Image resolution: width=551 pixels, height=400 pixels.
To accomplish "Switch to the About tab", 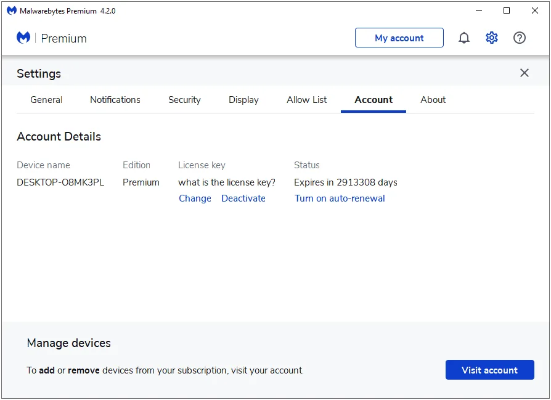I will 433,100.
